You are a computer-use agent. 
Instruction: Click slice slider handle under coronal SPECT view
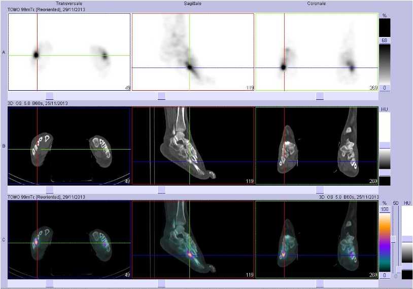click(x=320, y=96)
